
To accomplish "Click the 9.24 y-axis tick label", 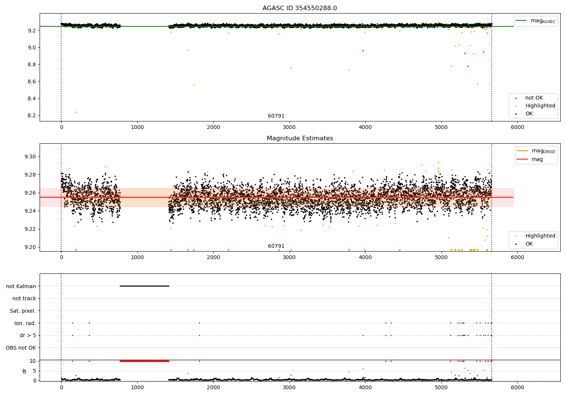I will point(30,211).
